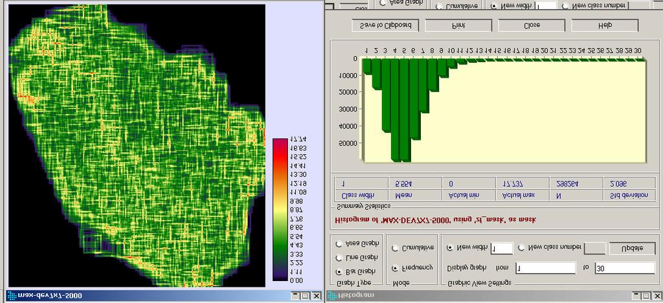Maximize the Histogram window
663x303 pixels.
coord(646,296)
